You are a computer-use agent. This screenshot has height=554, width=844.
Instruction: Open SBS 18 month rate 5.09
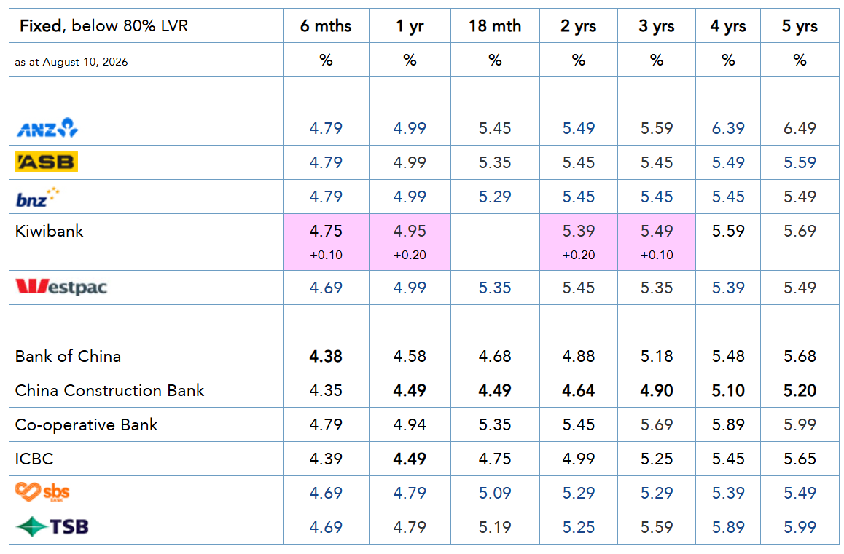tap(495, 494)
